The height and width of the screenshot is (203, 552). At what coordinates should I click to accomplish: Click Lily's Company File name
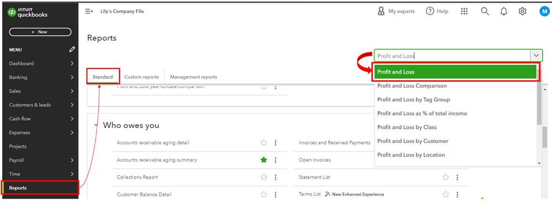[122, 11]
